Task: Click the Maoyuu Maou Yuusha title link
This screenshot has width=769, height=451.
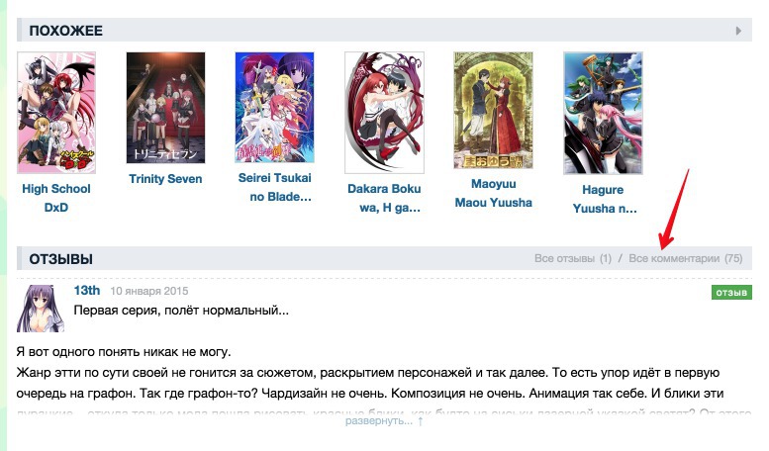Action: click(494, 193)
